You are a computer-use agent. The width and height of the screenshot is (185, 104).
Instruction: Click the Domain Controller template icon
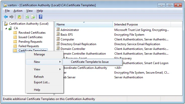[58, 49]
